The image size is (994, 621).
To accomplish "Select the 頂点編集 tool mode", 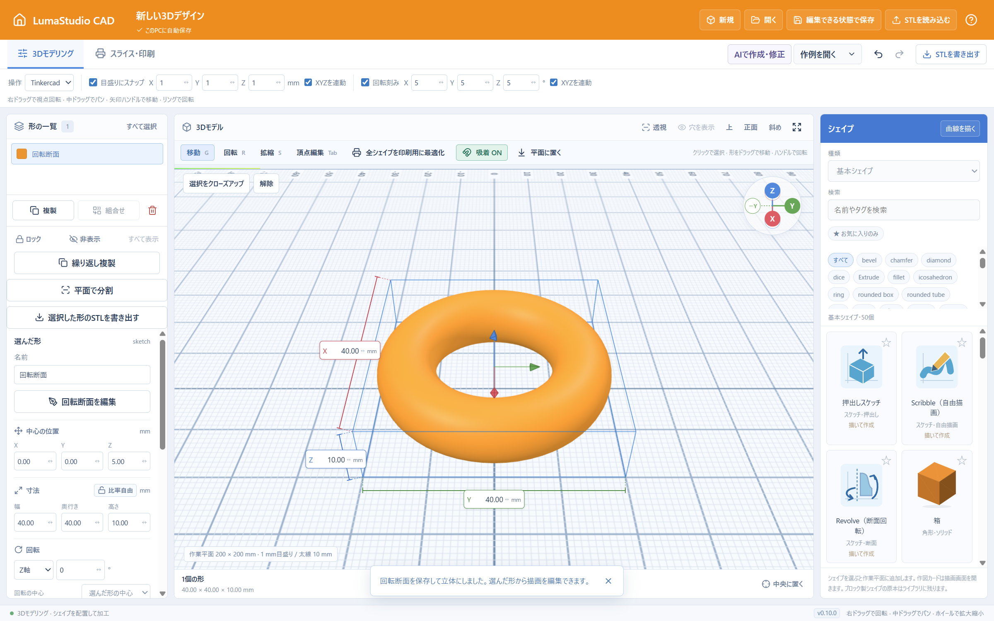I will (x=316, y=152).
